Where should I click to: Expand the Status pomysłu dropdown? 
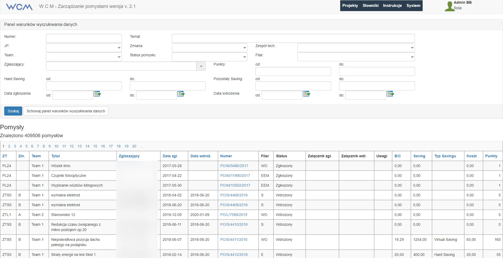coord(210,57)
